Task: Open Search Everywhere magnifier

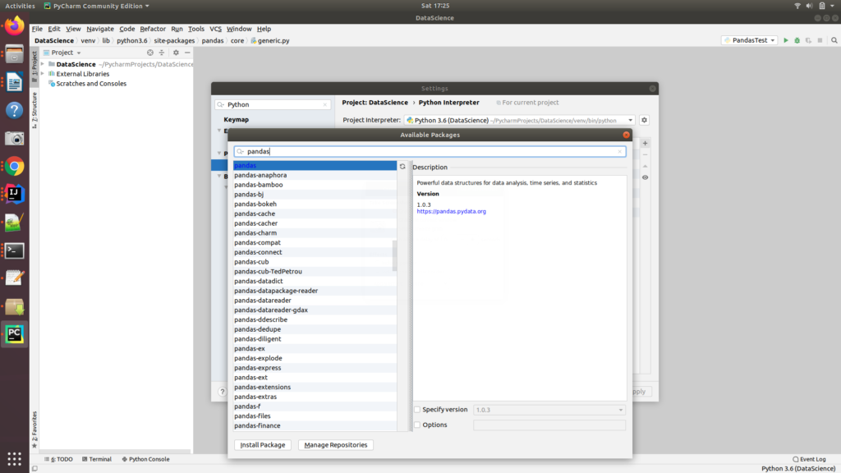Action: [x=834, y=39]
